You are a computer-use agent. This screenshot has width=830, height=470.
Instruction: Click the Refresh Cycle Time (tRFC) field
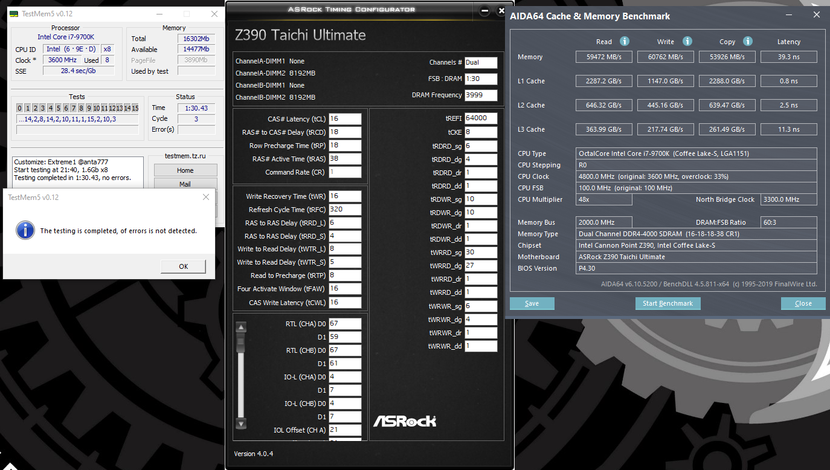pyautogui.click(x=345, y=210)
